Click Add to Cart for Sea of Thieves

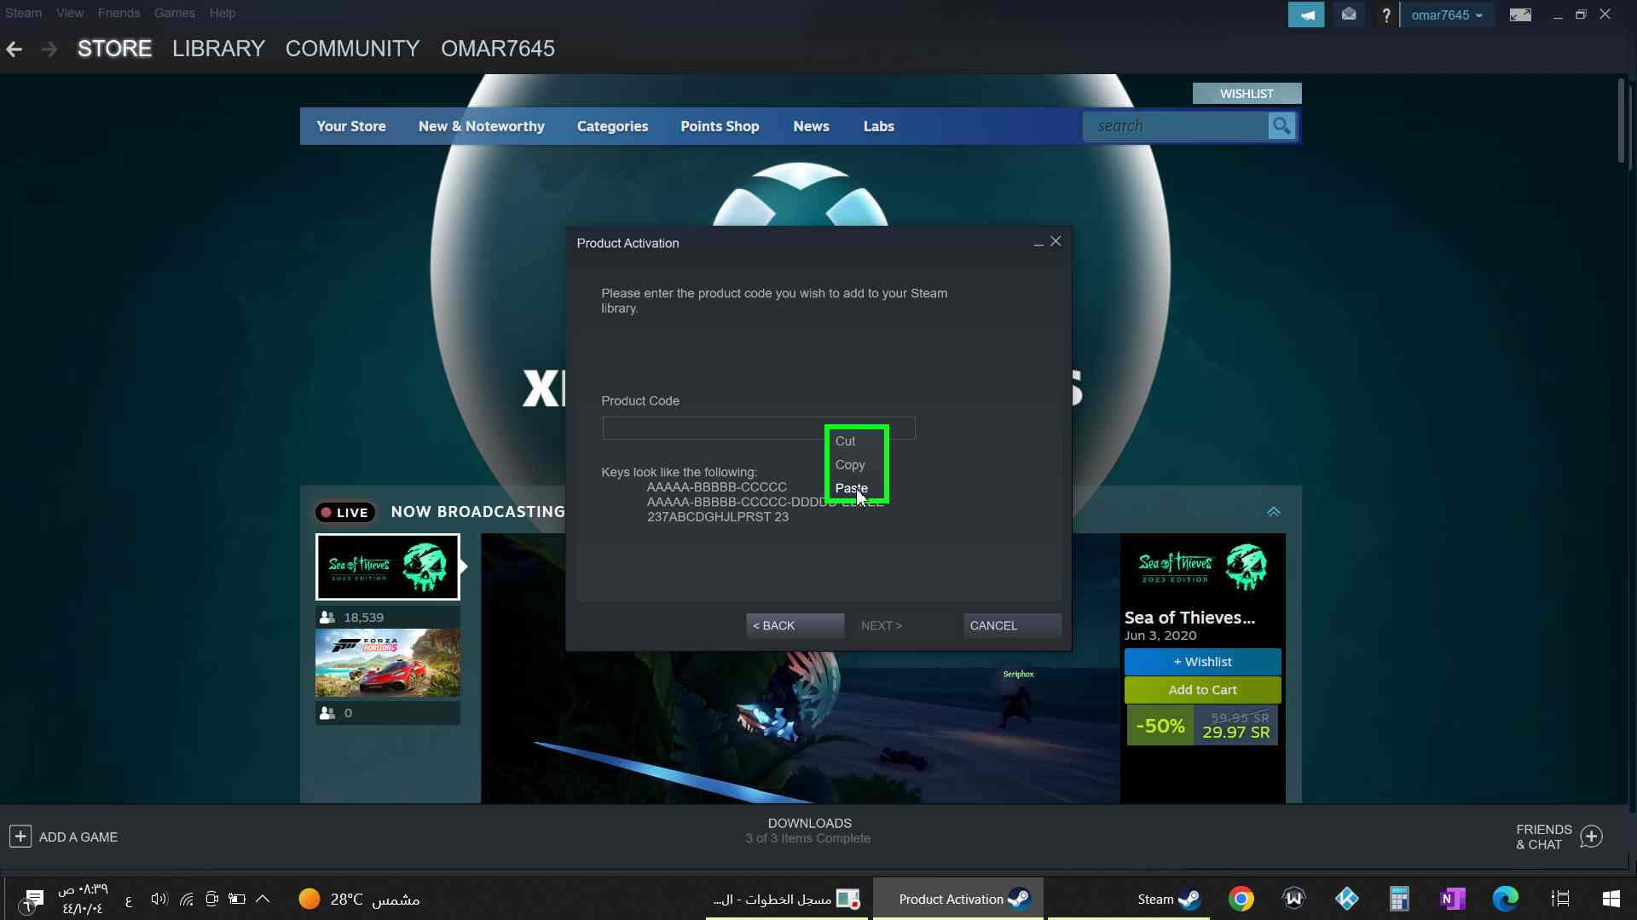point(1202,690)
